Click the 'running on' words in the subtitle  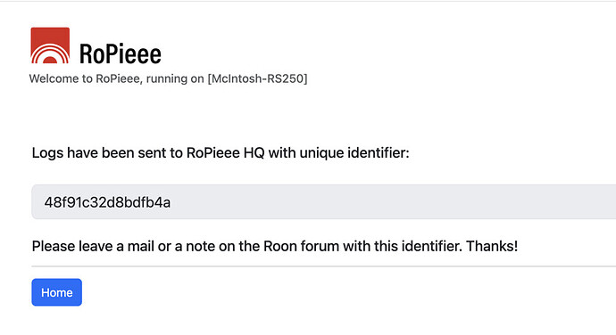[x=175, y=78]
